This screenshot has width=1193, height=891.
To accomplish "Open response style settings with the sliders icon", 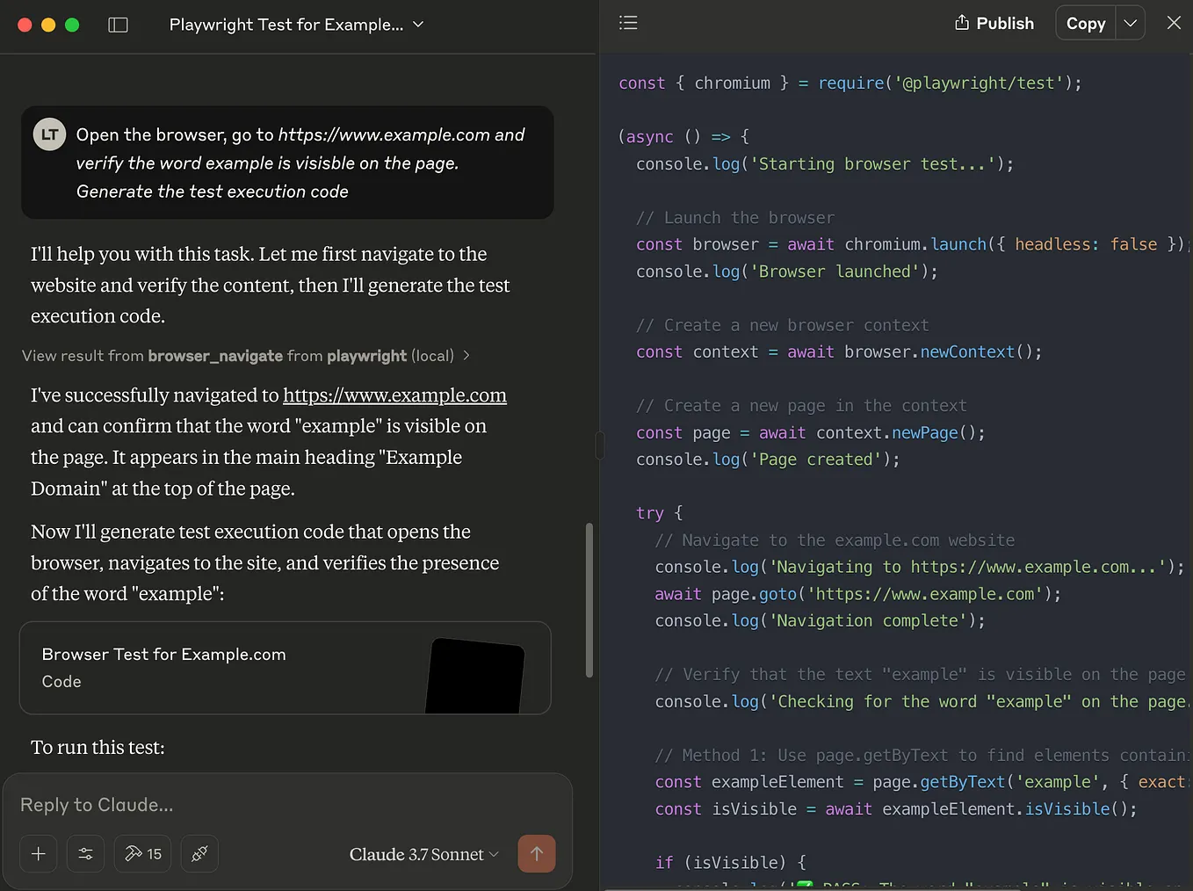I will coord(85,853).
